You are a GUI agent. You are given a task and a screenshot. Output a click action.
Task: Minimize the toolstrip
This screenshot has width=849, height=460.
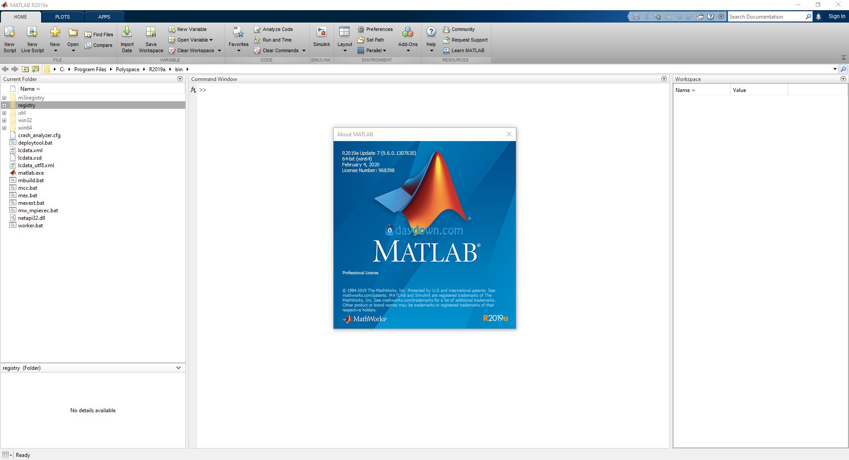pyautogui.click(x=843, y=58)
